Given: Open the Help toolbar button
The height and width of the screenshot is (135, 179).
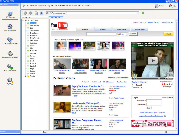Looking at the screenshot, I should pos(172,6).
